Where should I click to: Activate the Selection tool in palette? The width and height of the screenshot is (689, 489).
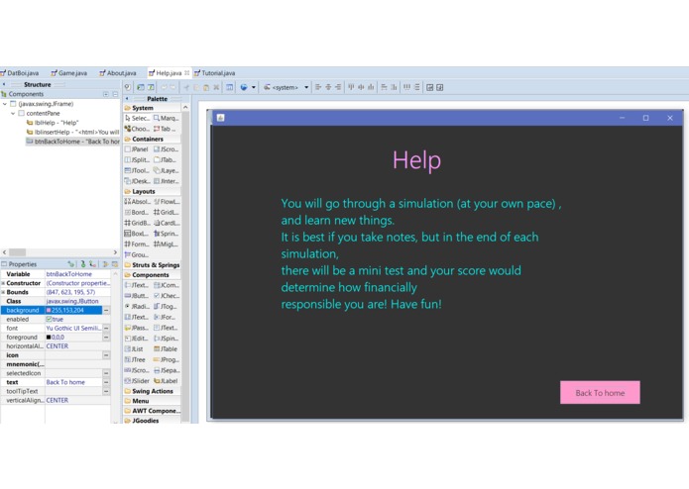tap(137, 118)
